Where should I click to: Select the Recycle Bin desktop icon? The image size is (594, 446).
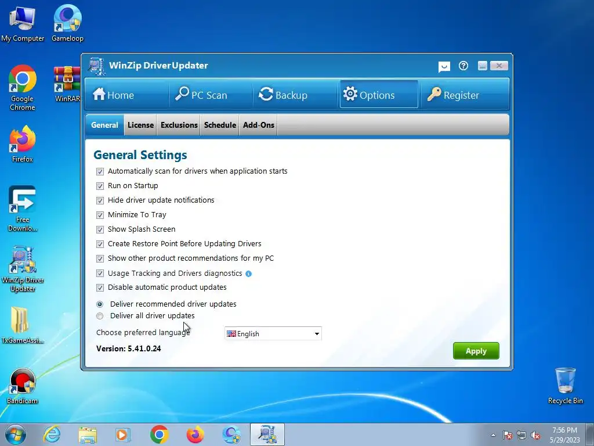(x=565, y=386)
